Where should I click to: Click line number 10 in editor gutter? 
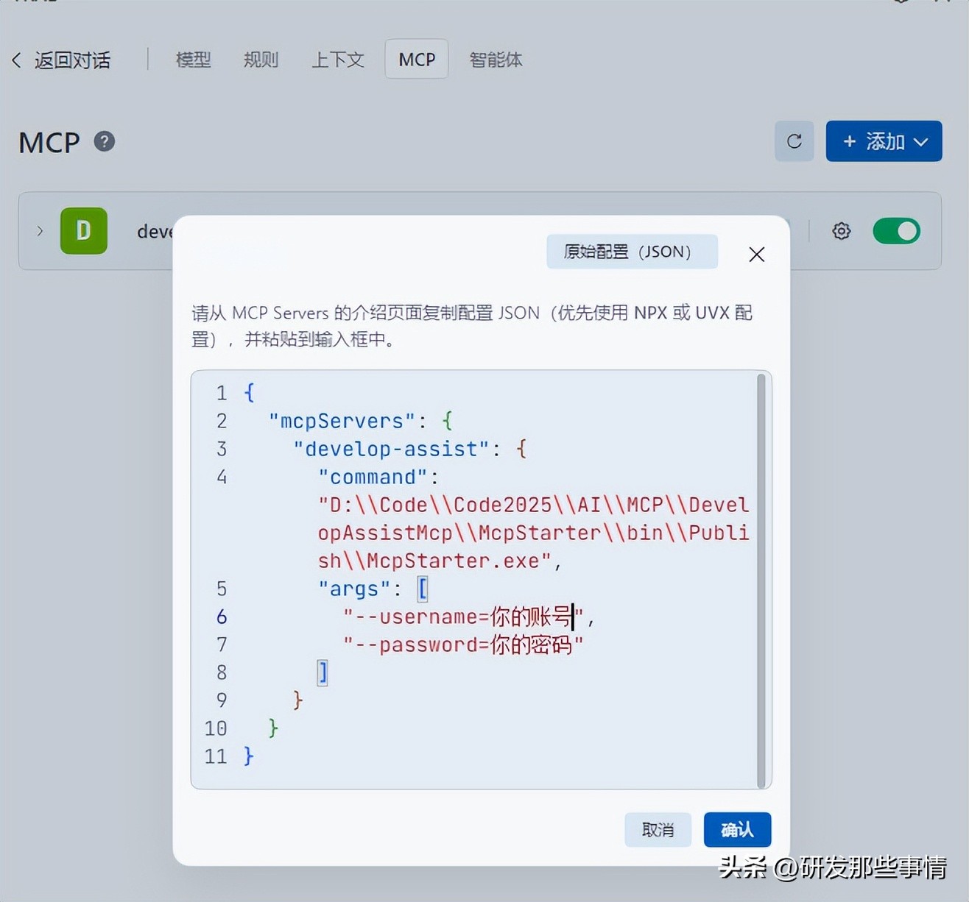pos(216,728)
